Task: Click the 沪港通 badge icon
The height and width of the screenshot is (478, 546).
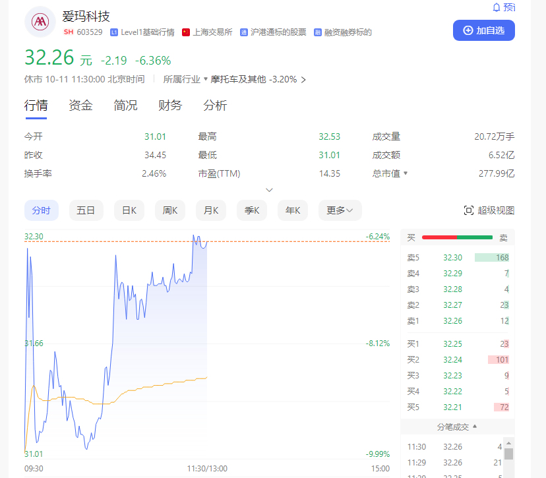Action: click(244, 32)
